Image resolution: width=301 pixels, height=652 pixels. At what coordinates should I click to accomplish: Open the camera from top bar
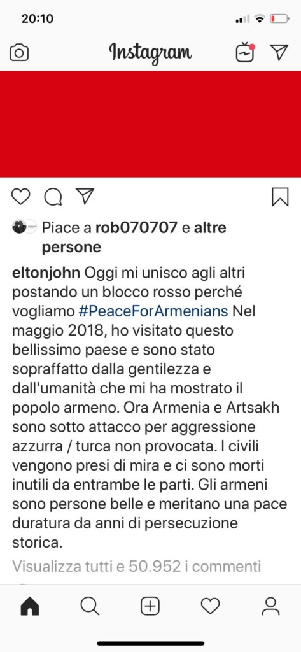(x=19, y=53)
